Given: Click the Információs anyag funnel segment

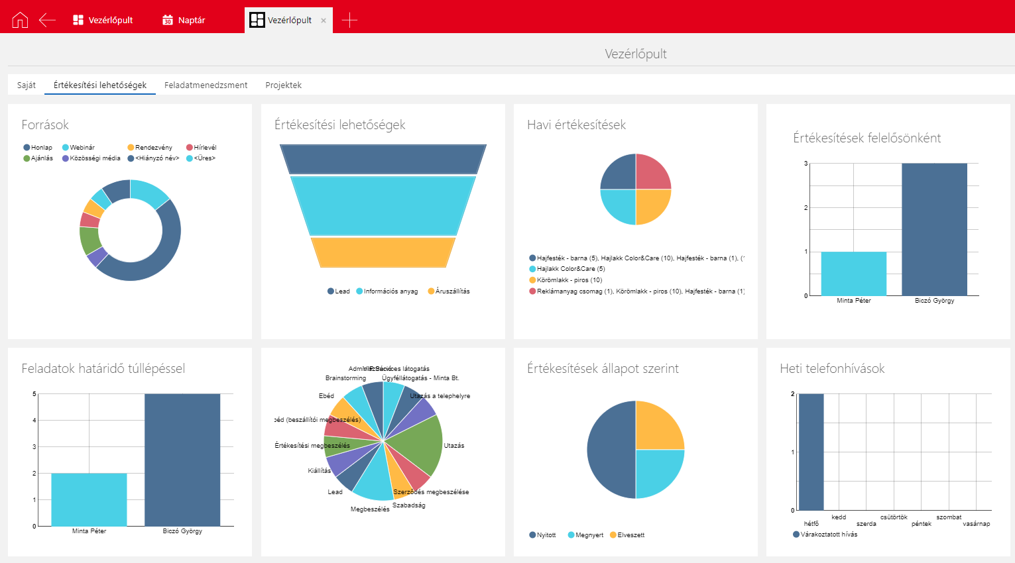Looking at the screenshot, I should pyautogui.click(x=383, y=205).
